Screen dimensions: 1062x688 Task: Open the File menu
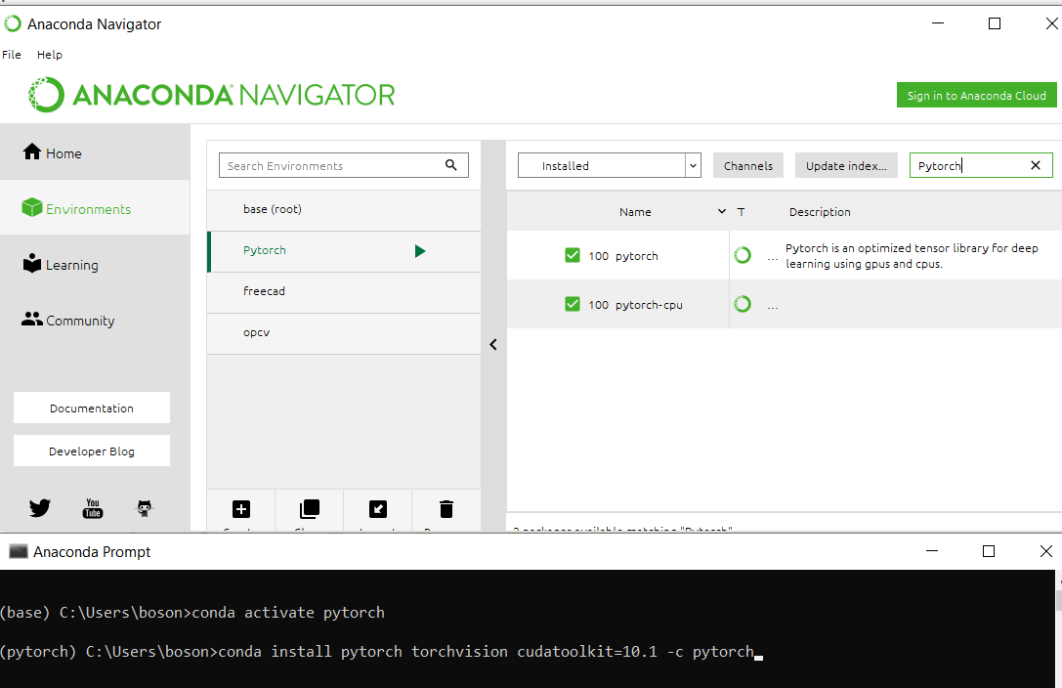12,54
